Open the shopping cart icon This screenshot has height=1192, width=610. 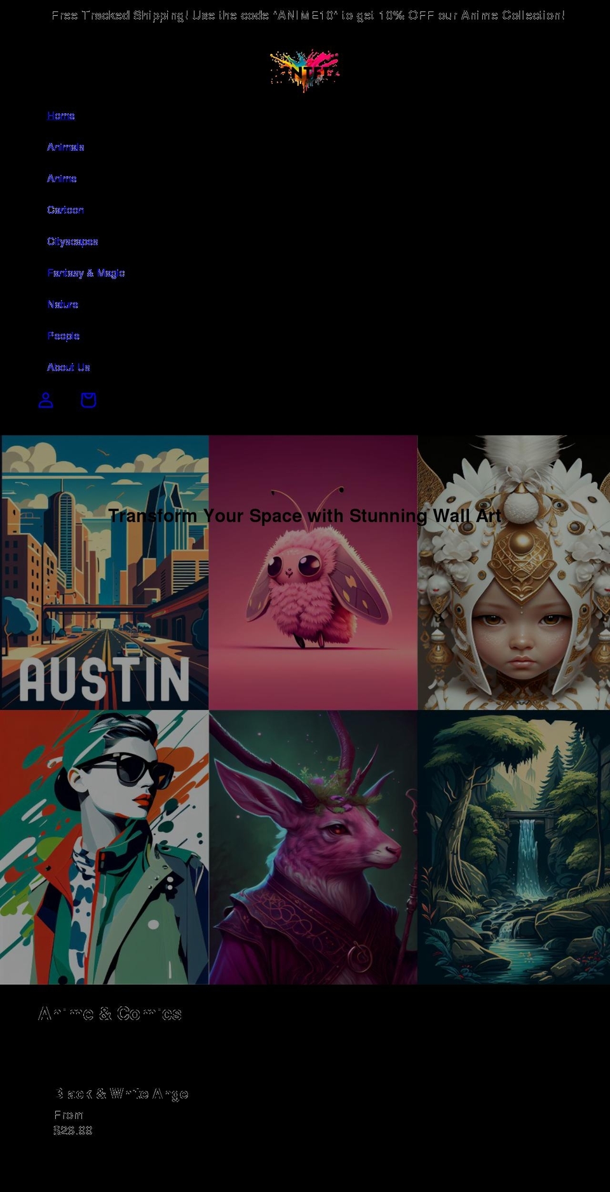click(x=88, y=400)
